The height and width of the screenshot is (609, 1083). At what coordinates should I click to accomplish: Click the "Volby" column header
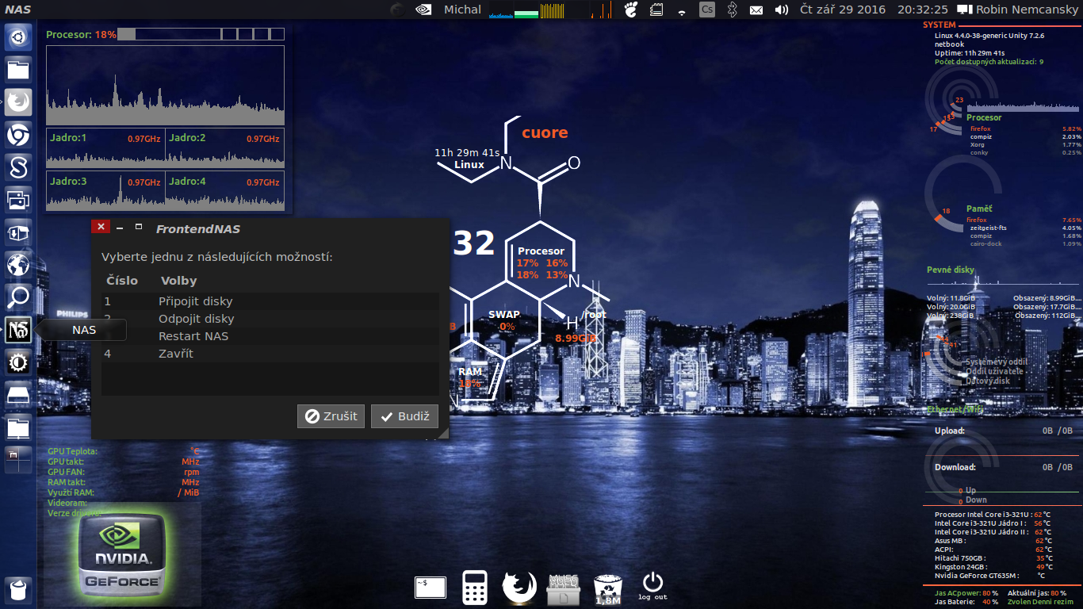point(178,281)
